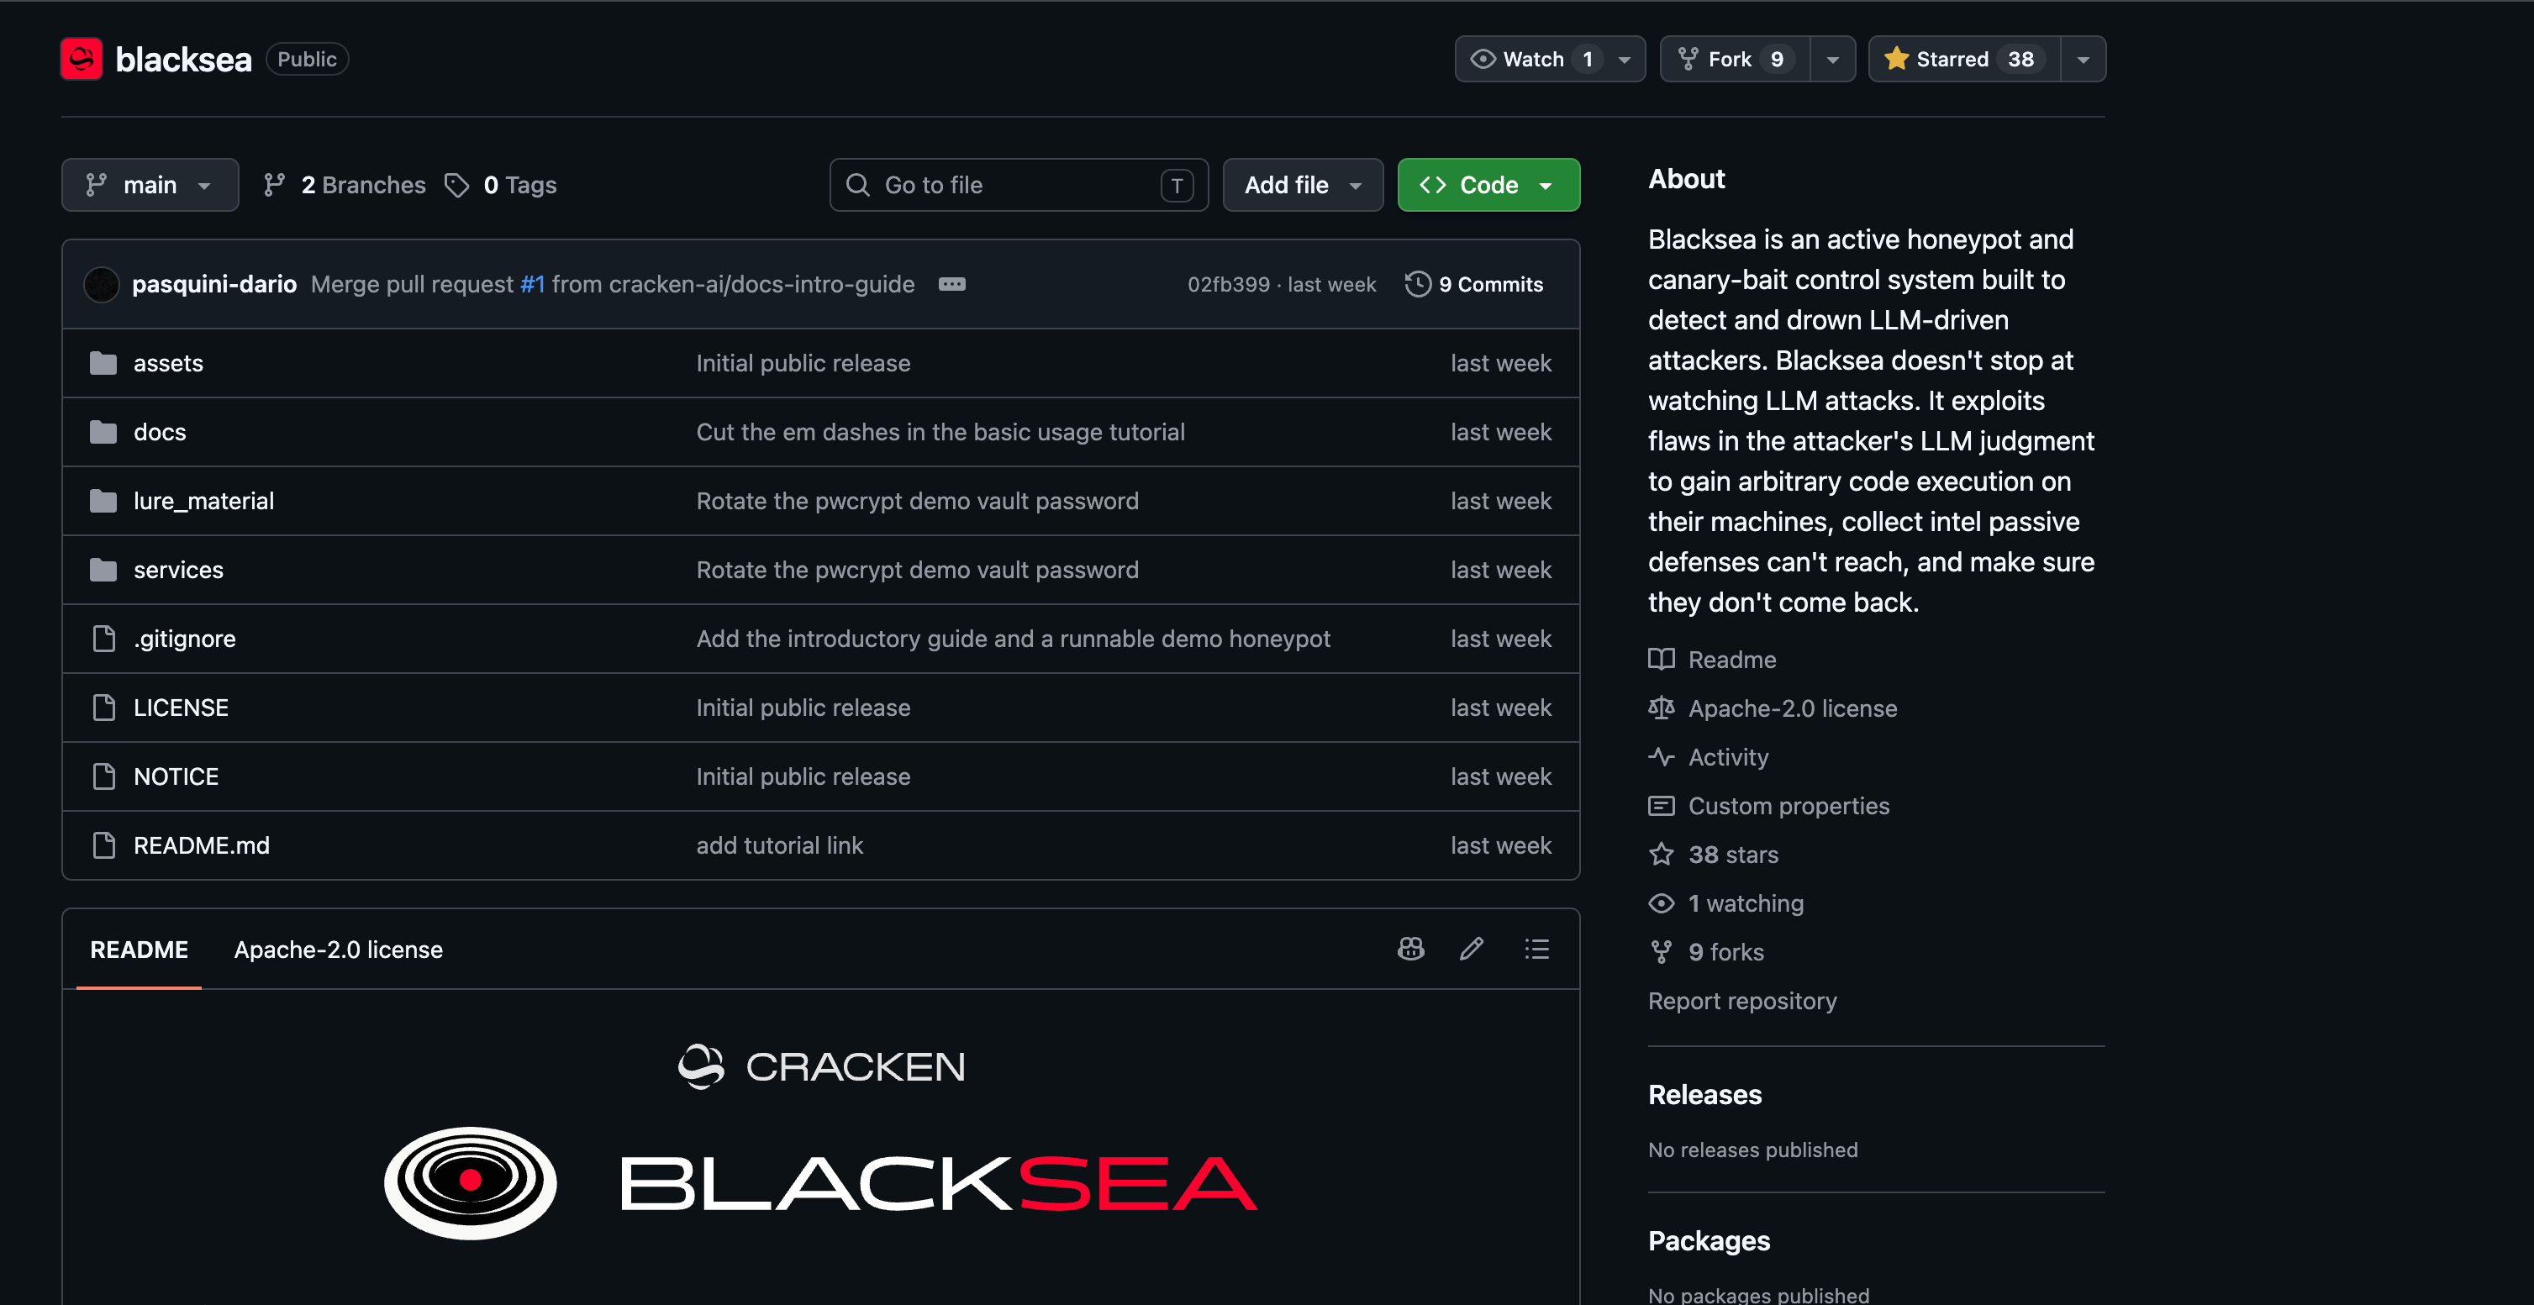The height and width of the screenshot is (1305, 2534).
Task: Click the fork icon beside 9 forks
Action: click(1661, 952)
